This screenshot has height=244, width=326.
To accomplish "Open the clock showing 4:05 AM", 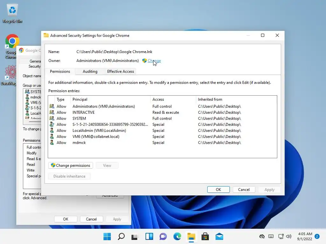I will [305, 236].
